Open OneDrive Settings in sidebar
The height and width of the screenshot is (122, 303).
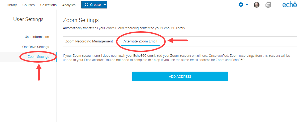pos(36,47)
